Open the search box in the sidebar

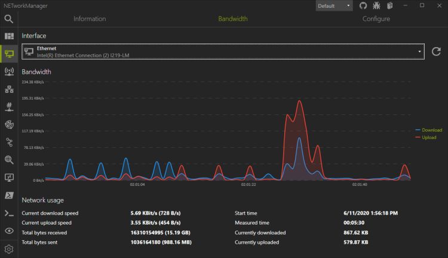[x=9, y=19]
